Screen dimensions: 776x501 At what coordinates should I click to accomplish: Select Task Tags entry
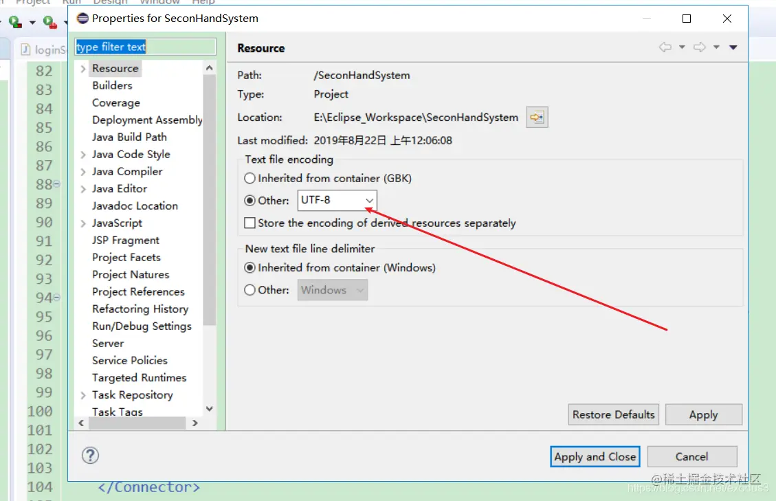tap(118, 412)
